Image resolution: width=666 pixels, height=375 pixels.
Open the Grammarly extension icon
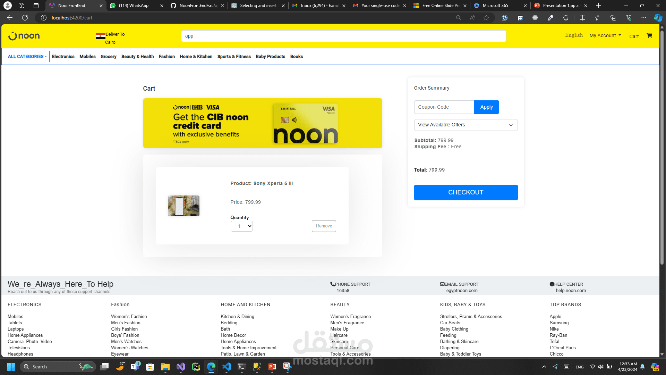click(505, 18)
